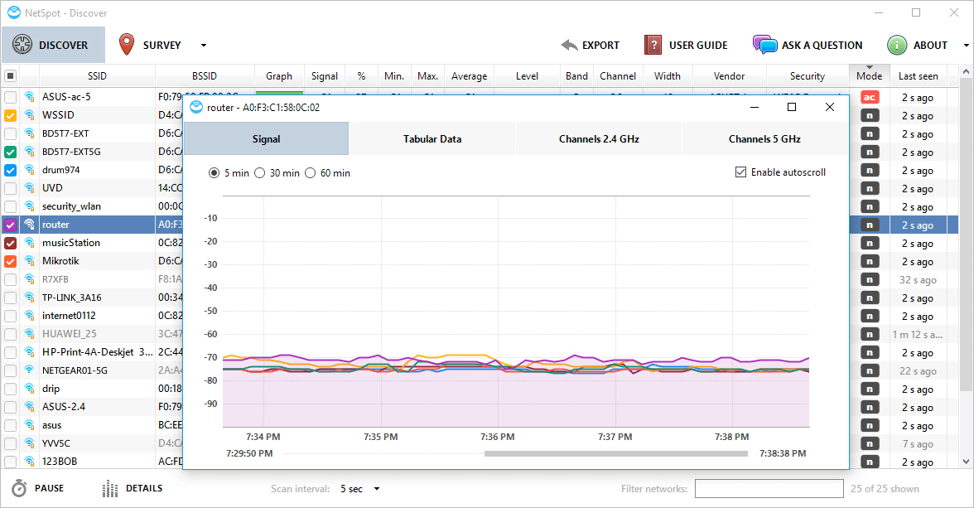
Task: Switch to the Tabular Data tab
Action: pos(432,139)
